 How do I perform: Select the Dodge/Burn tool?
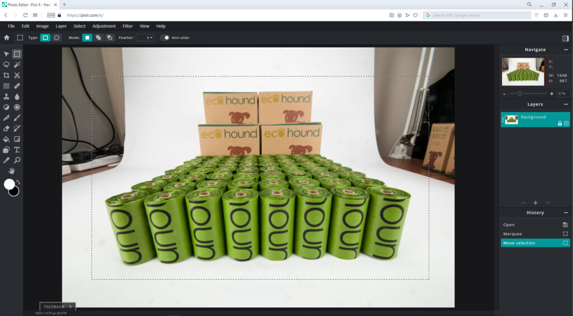click(6, 107)
